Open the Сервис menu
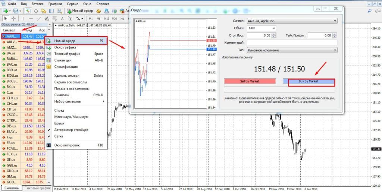This screenshot has height=192, width=382. pos(72,3)
